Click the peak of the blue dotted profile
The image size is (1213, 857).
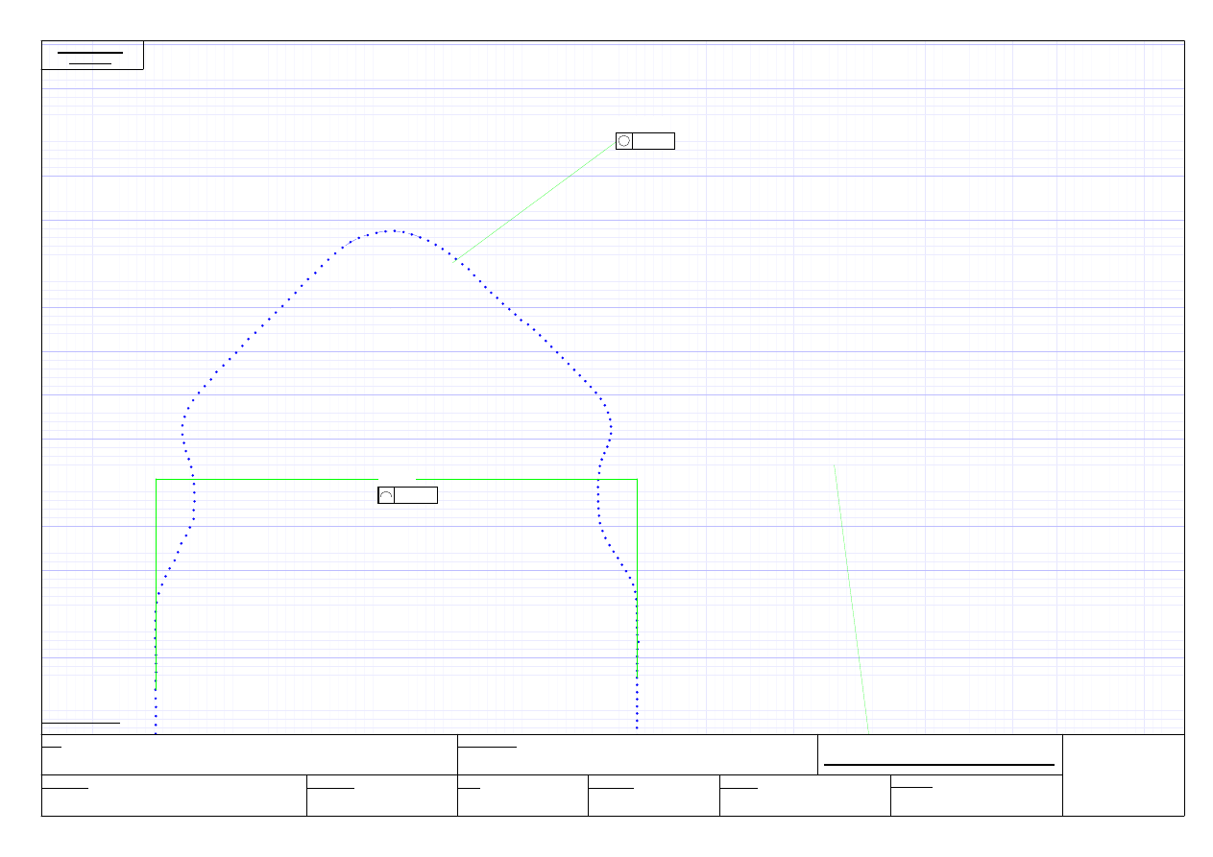(391, 230)
